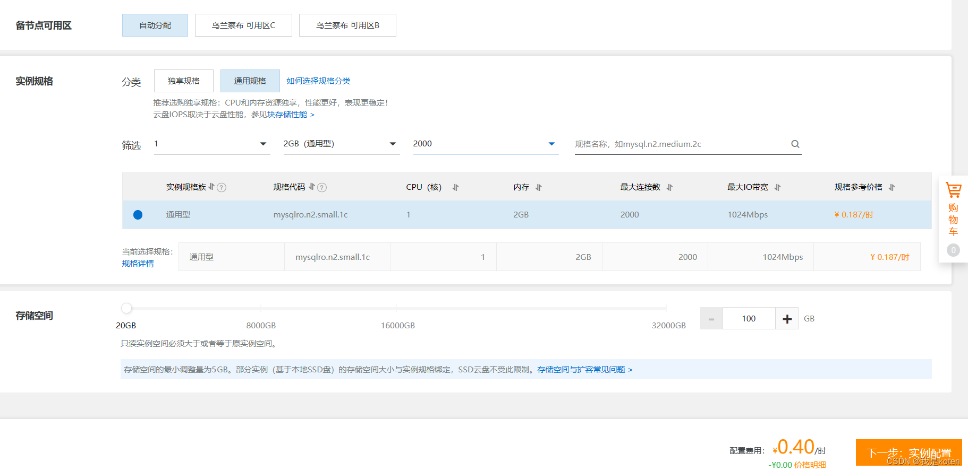Screen dimensions: 968x471
Task: Click the 8000GB slider mark label
Action: pos(261,326)
